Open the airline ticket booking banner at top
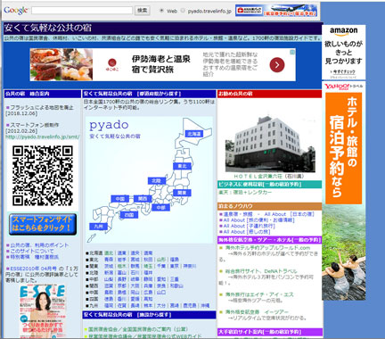This screenshot has width=385, height=339. pos(276,11)
